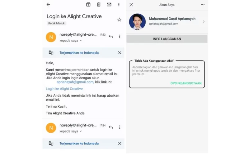Tap the INFO LANGGANAN button
Screen dimensions: 249x155
[x=167, y=39]
